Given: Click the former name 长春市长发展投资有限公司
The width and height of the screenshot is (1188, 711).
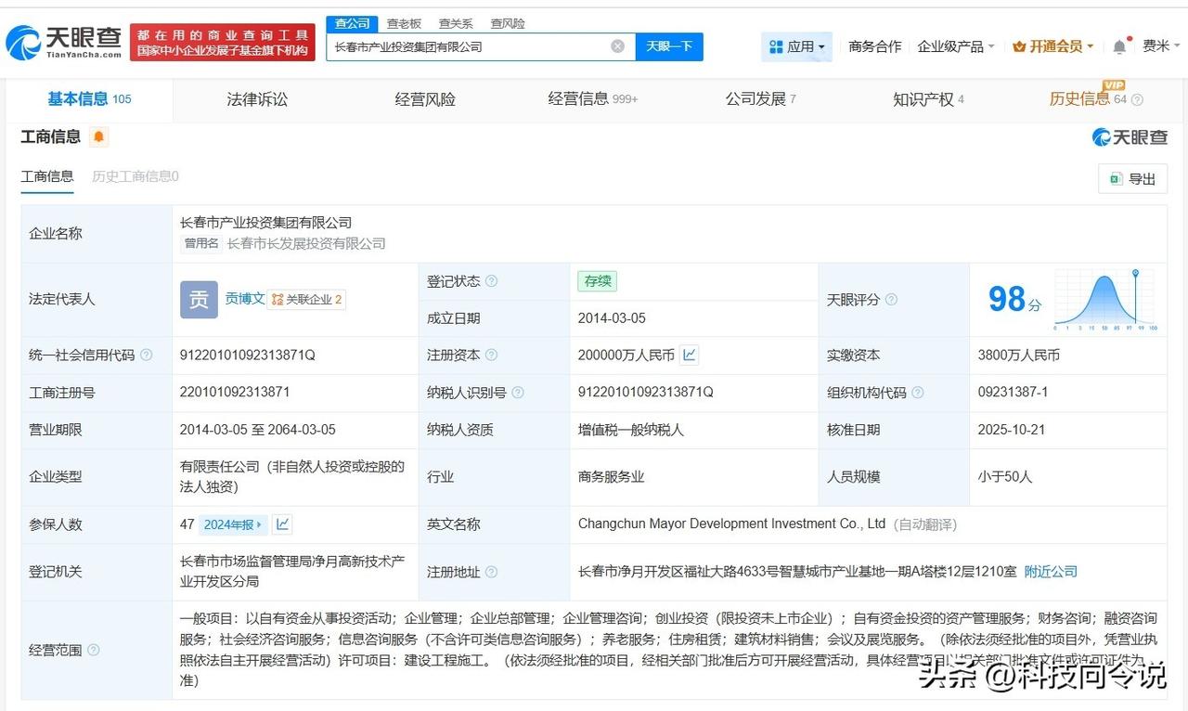Looking at the screenshot, I should 306,244.
